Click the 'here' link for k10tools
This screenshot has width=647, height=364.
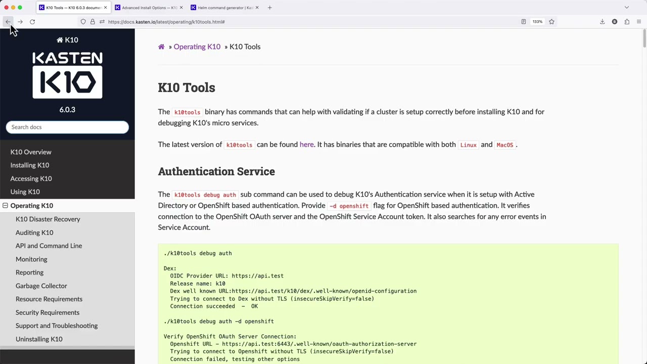[x=307, y=145]
